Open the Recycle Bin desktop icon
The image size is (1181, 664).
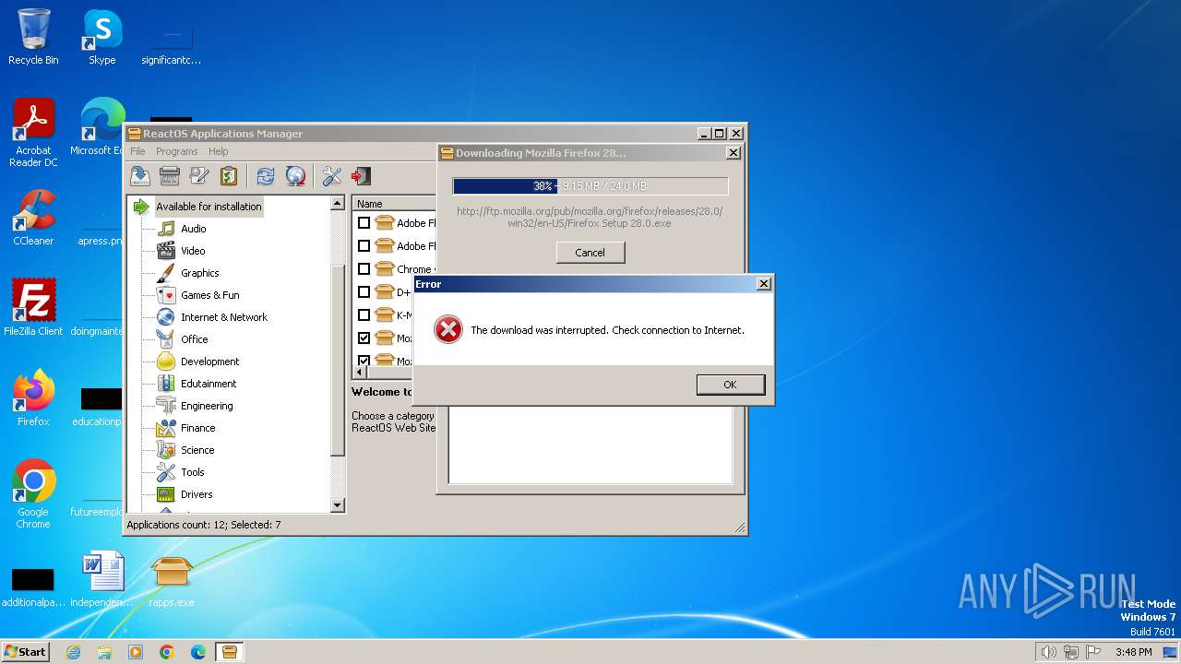(x=33, y=37)
